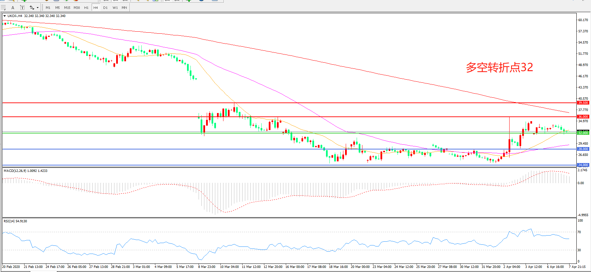Select the M30 timeframe
Viewport: 591px width, 272px height.
coord(77,7)
